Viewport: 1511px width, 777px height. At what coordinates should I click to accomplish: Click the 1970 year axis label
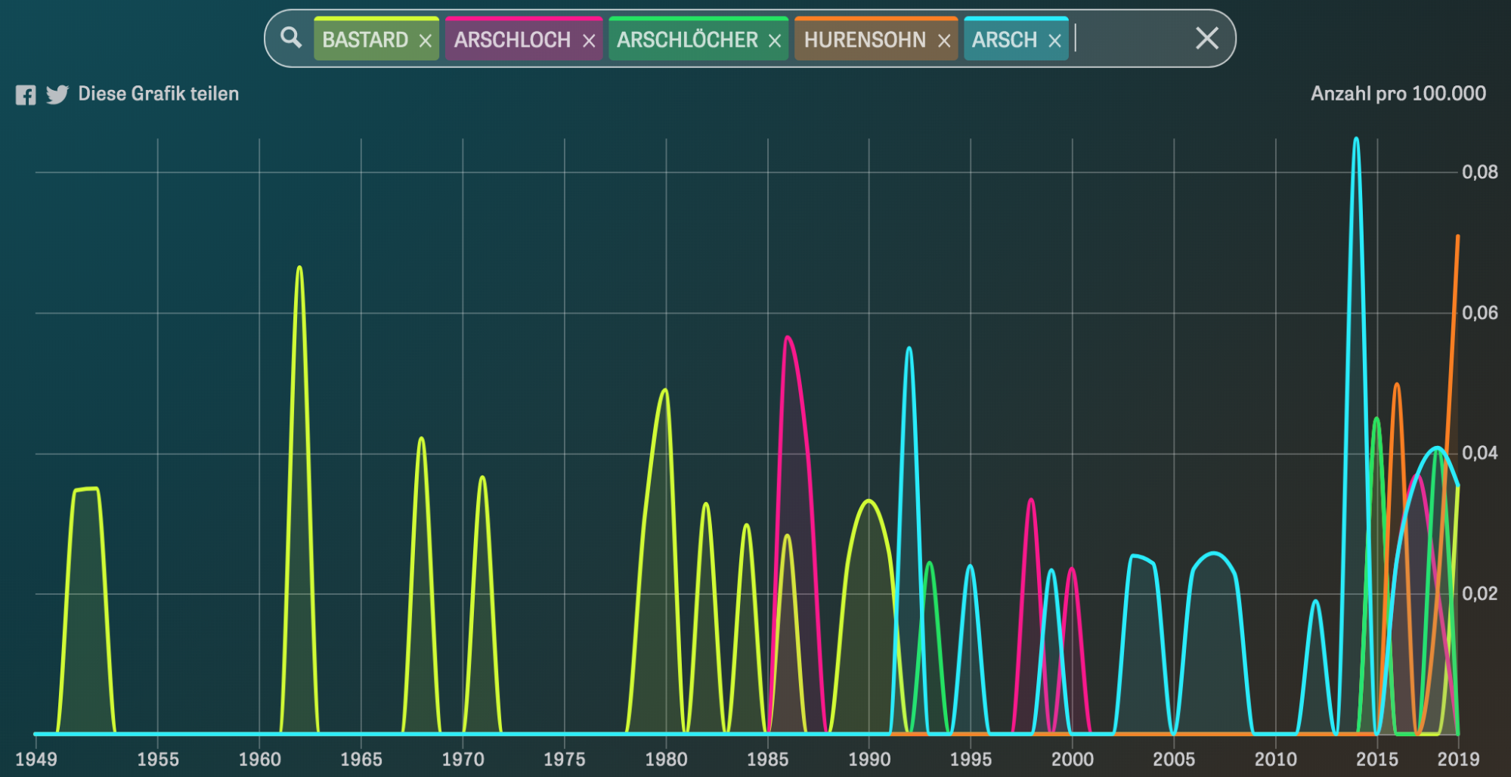[x=463, y=759]
